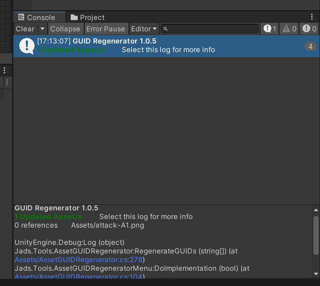Click the detail pane scroll up arrow
The width and height of the screenshot is (320, 286).
click(x=316, y=210)
